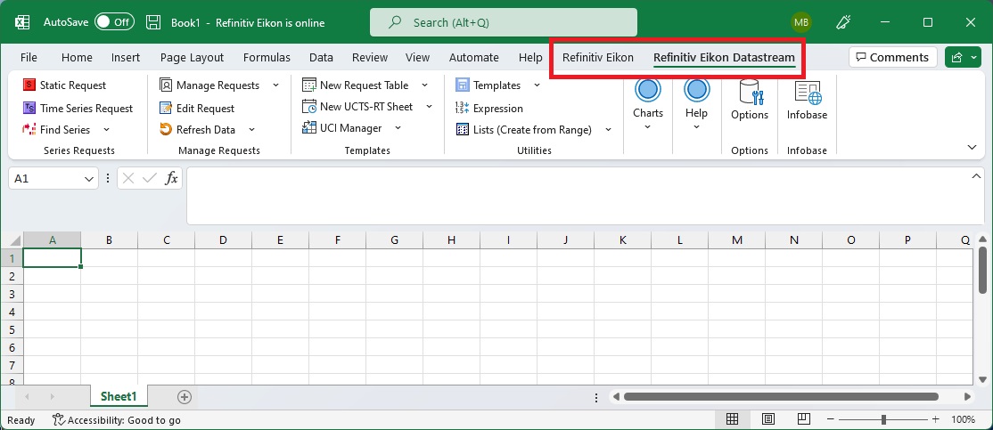Screen dimensions: 993x430
Task: Switch to the Refinitiv Eikon tab
Action: [598, 58]
